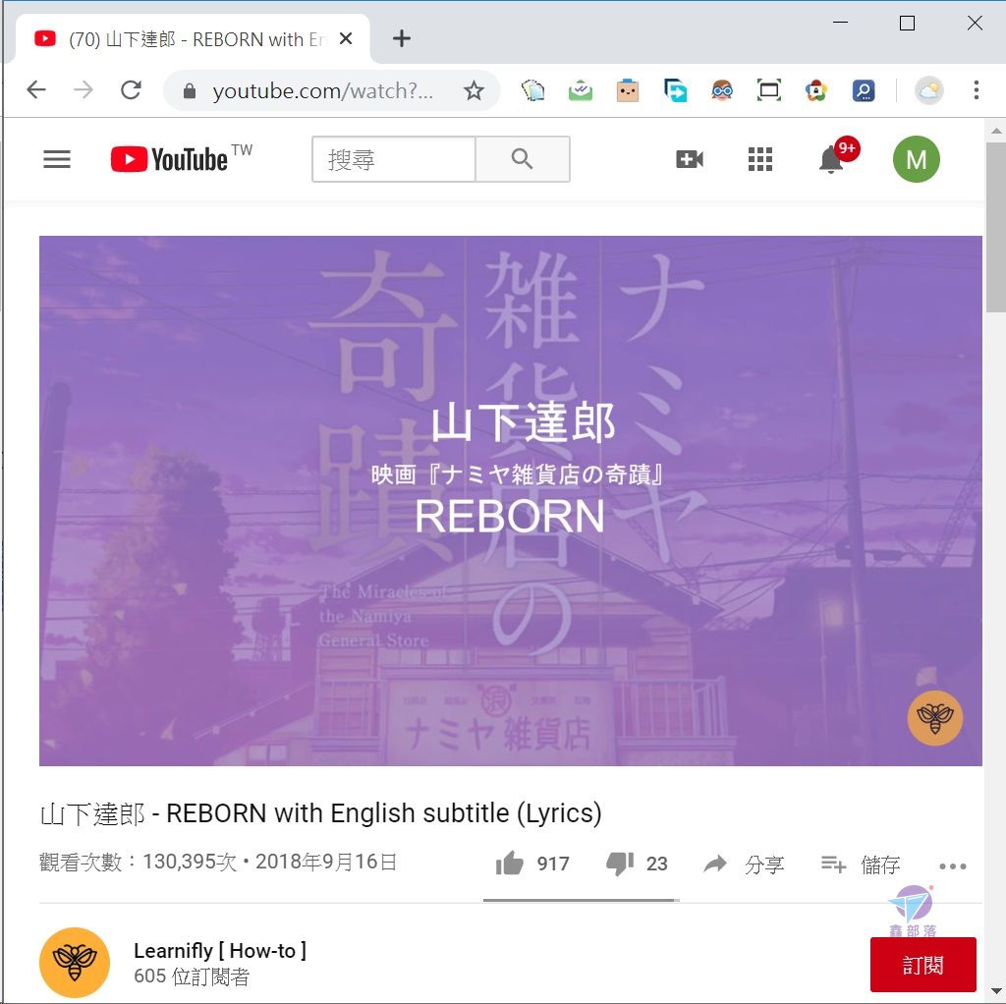Viewport: 1006px width, 1004px height.
Task: Bookmark this page with the star icon
Action: point(474,90)
